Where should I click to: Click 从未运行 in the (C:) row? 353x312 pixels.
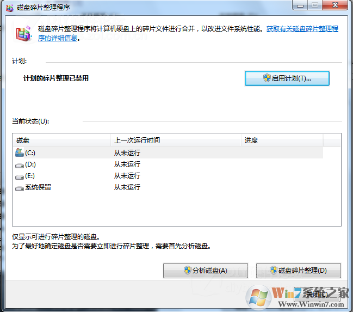click(127, 153)
